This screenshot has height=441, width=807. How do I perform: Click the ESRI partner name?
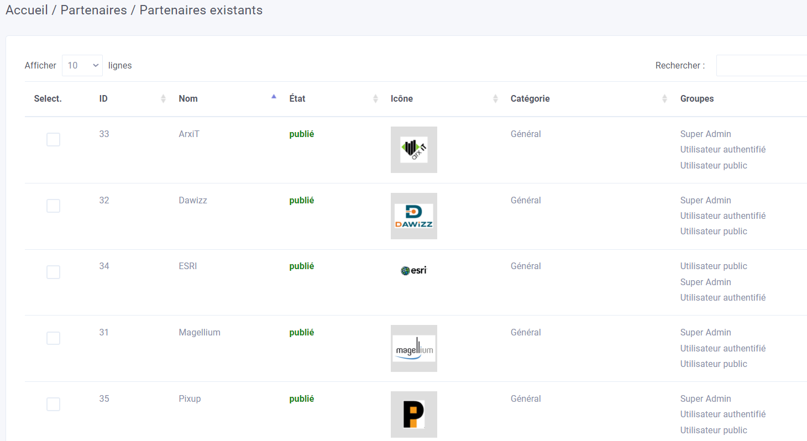tap(188, 266)
